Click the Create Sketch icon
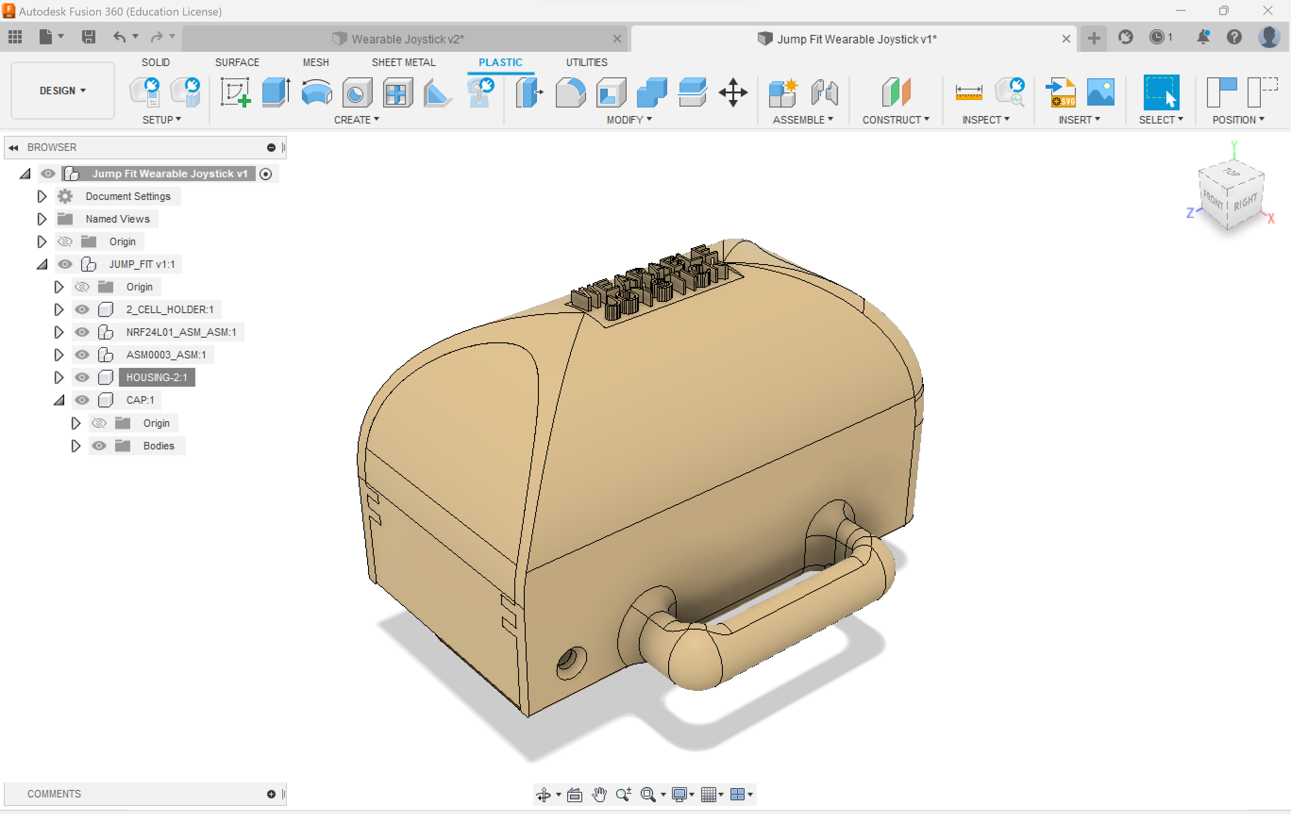The image size is (1291, 814). coord(235,92)
